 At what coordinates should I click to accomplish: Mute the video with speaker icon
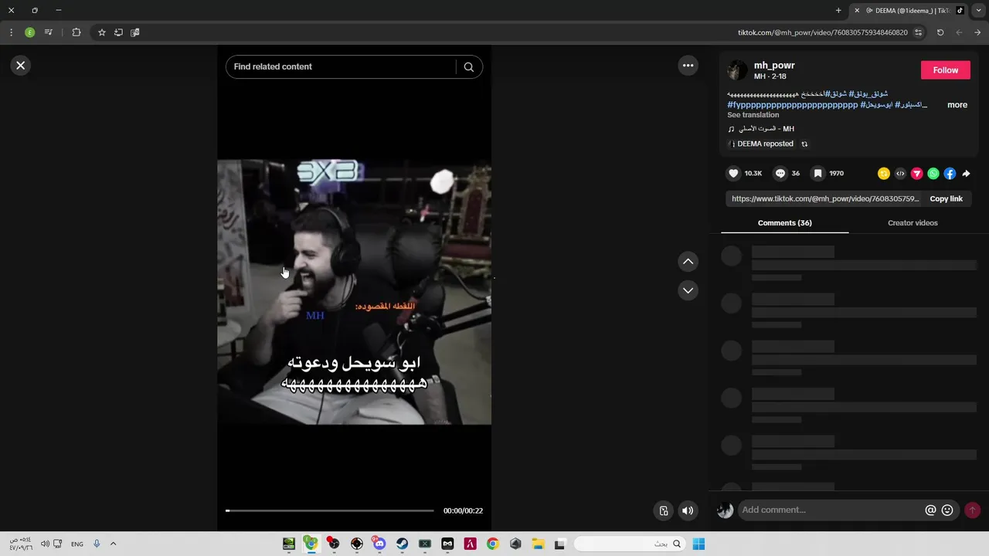(687, 510)
